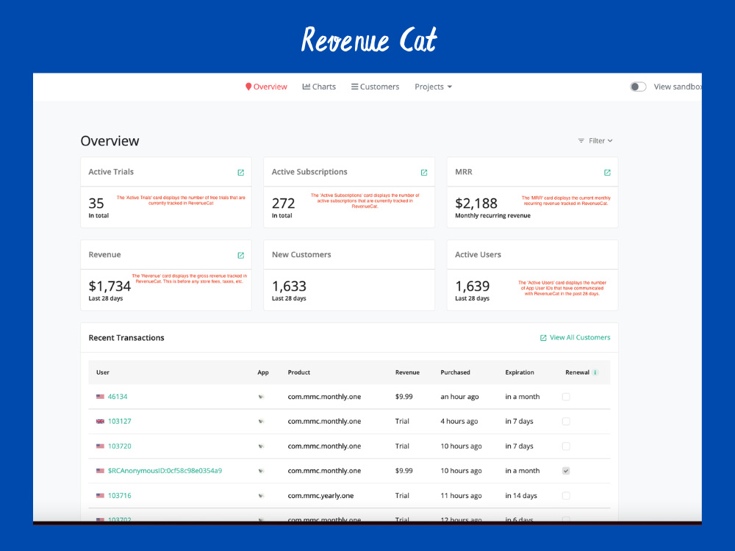Click the app icon in the 103720 row
735x551 pixels.
[x=261, y=446]
